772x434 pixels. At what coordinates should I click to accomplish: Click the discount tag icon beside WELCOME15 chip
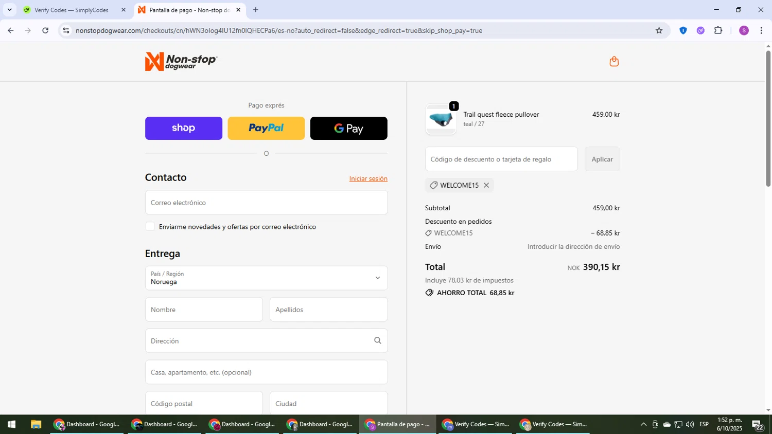433,185
